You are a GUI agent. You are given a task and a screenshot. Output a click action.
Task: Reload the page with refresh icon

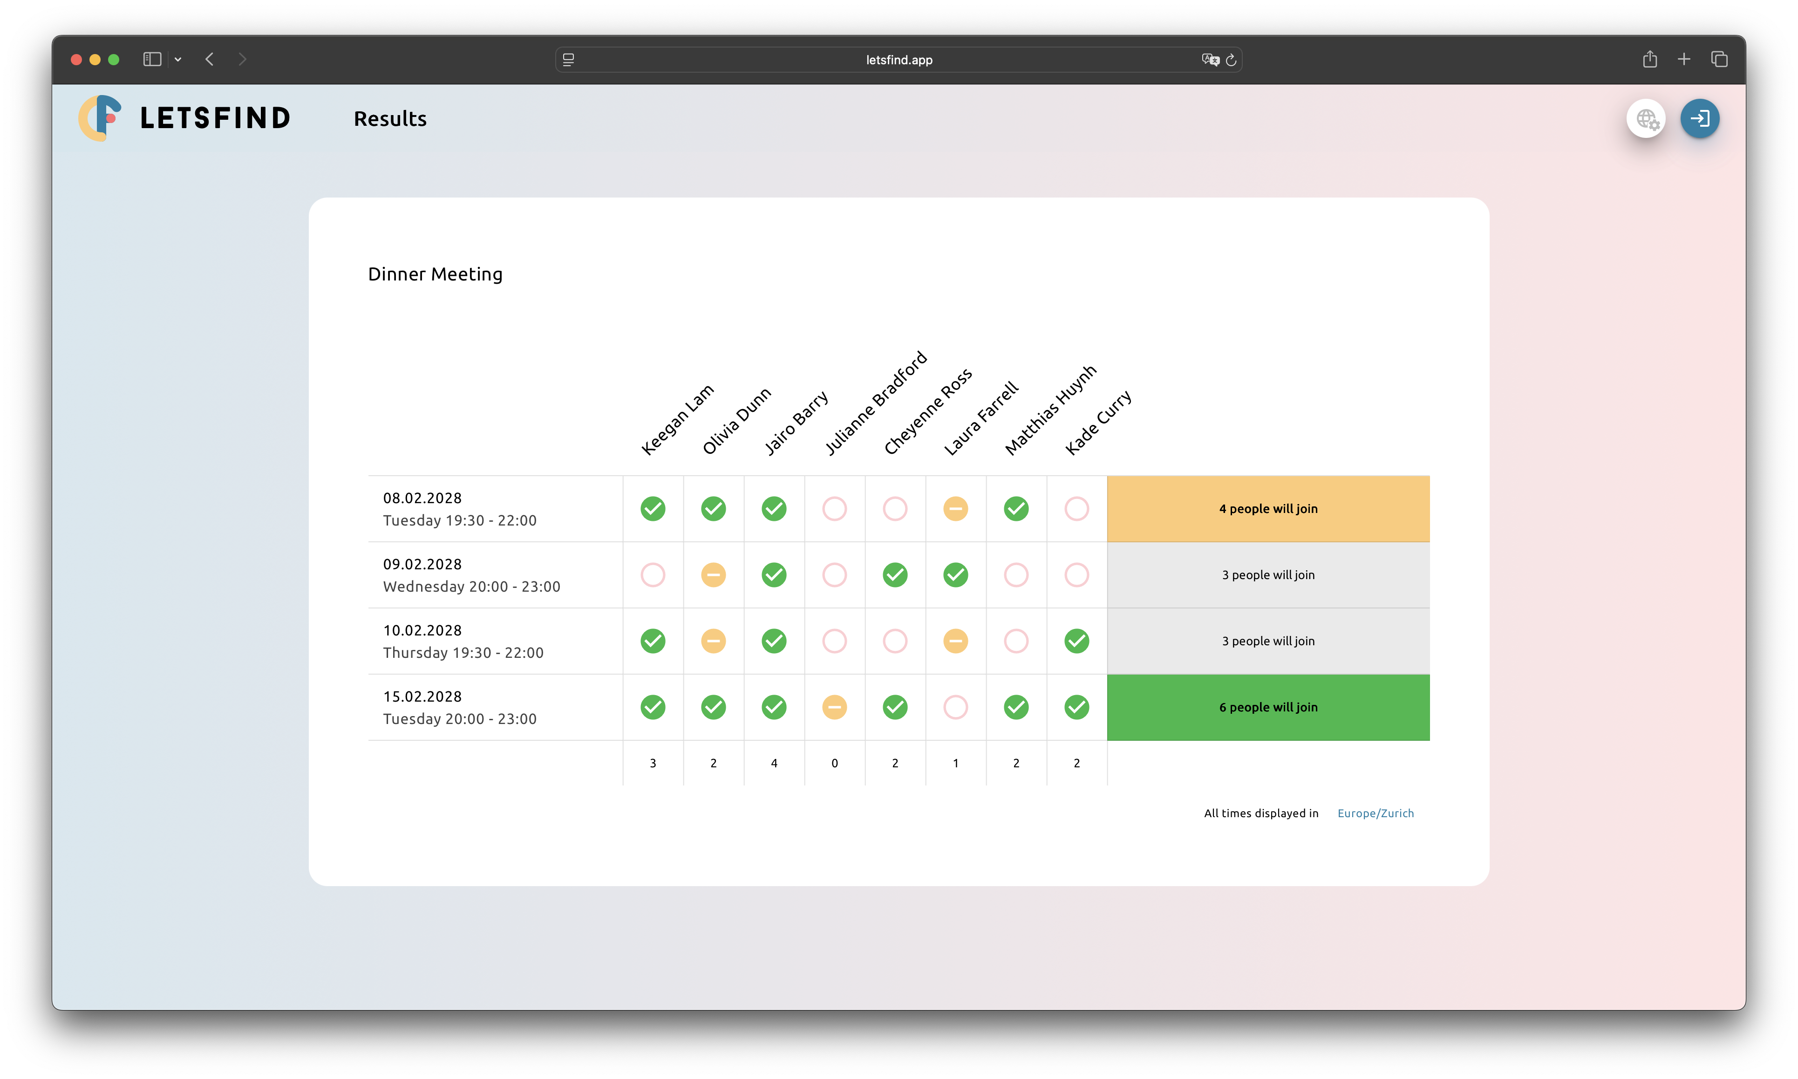coord(1231,60)
